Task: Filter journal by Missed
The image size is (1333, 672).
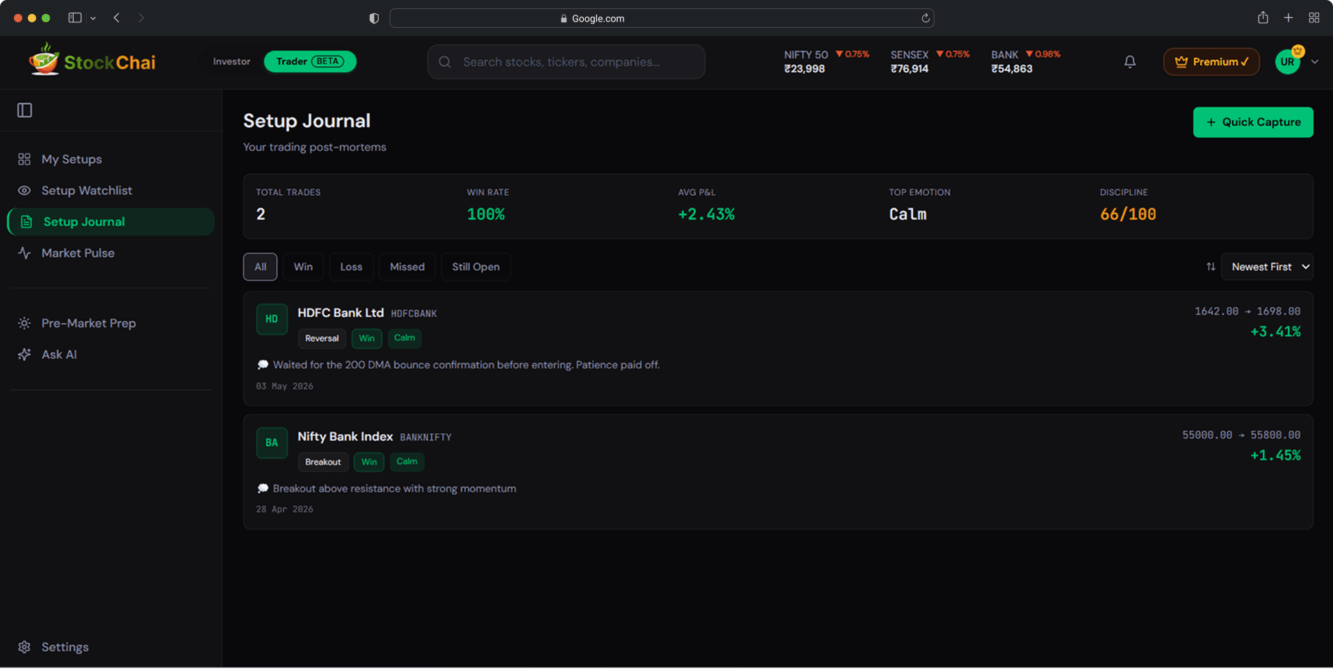Action: 407,267
